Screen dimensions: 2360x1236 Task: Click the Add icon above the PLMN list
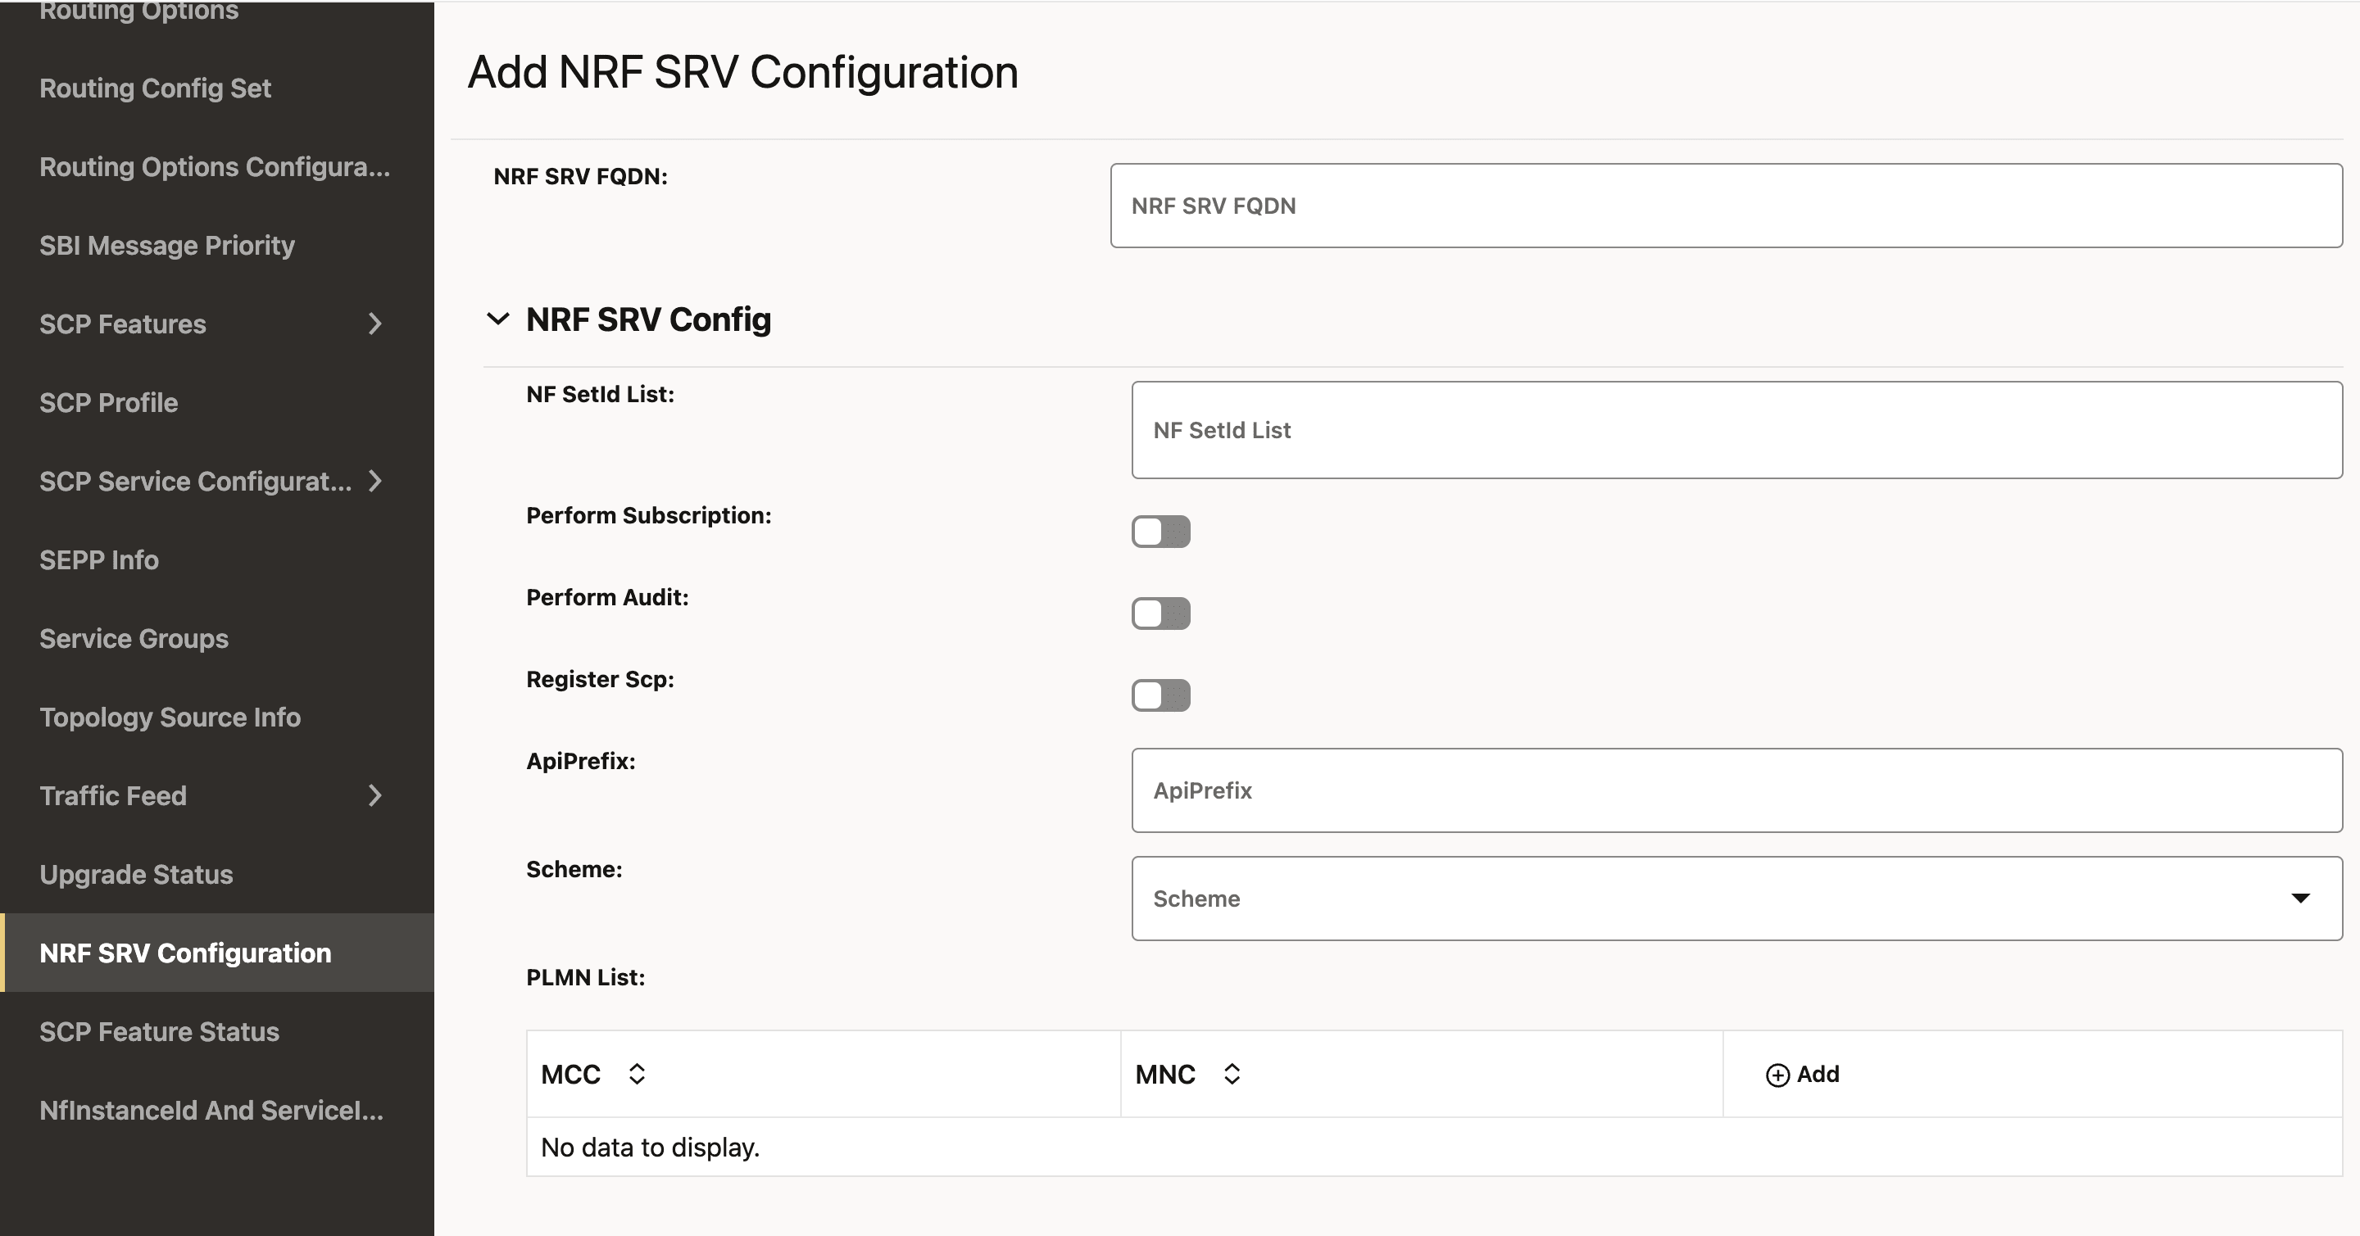[1778, 1074]
